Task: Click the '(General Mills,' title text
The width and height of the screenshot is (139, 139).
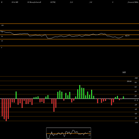Action: 133,2
